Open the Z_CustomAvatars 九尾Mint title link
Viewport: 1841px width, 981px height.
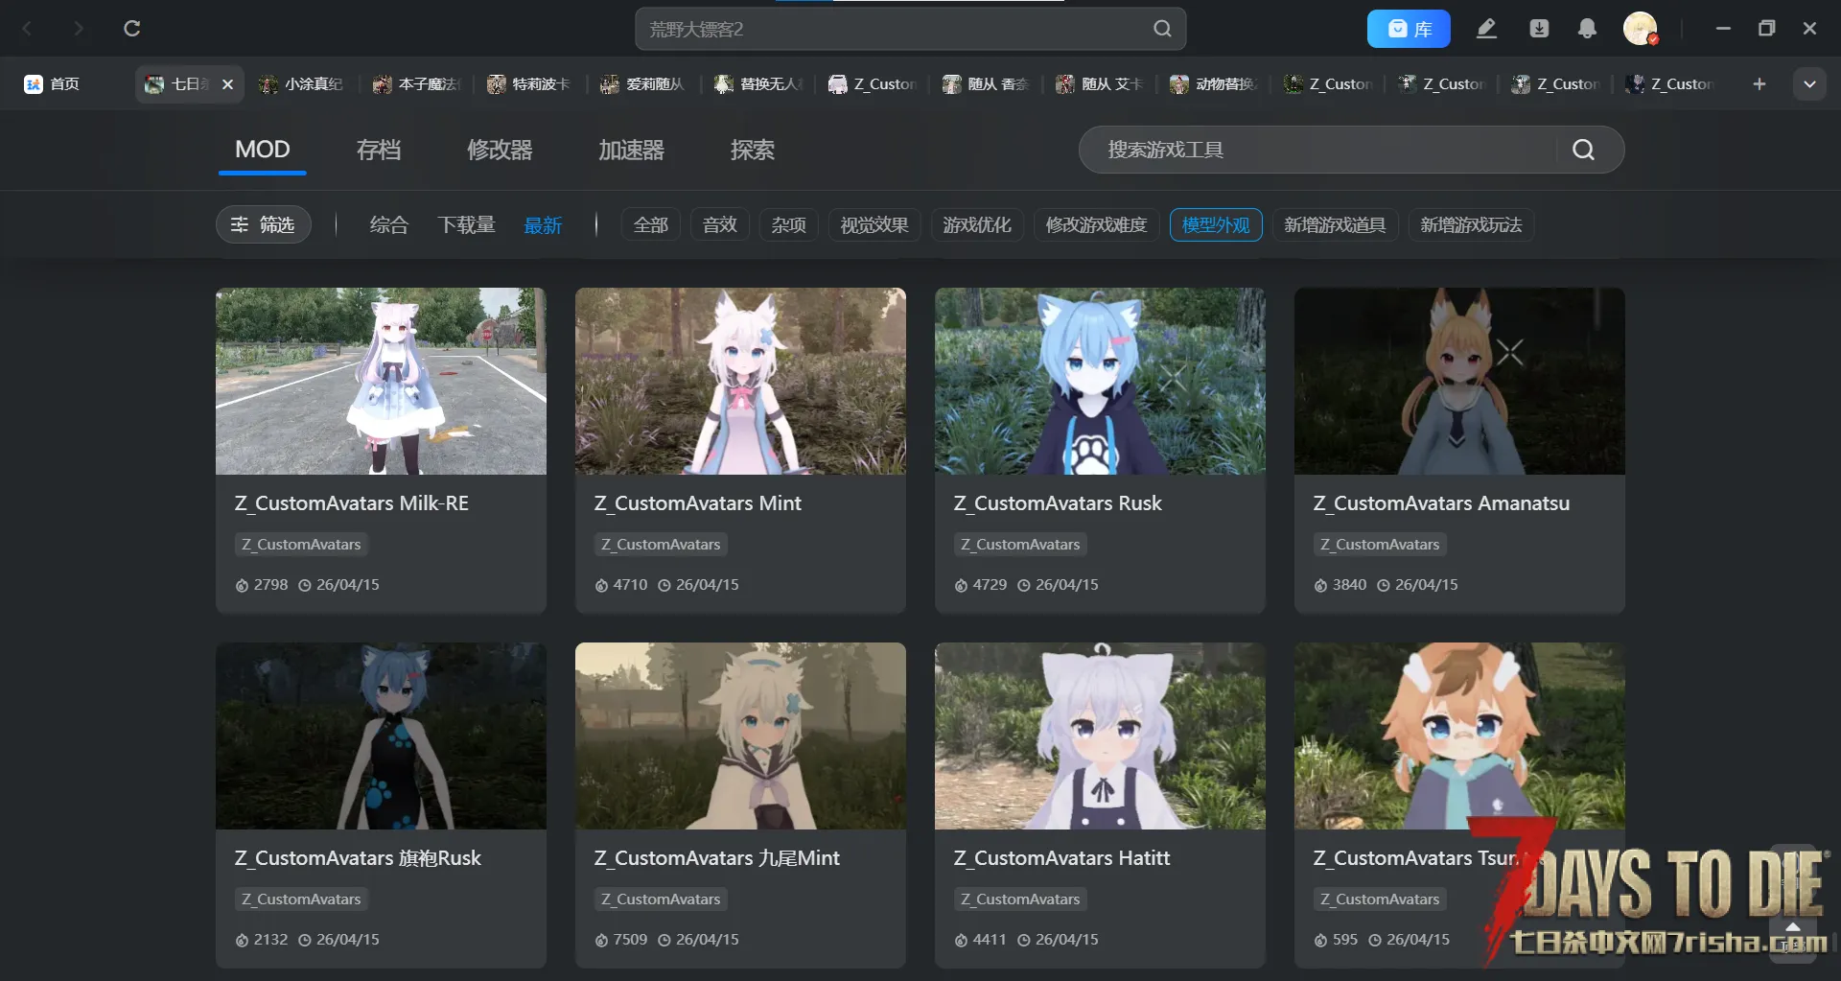click(717, 858)
